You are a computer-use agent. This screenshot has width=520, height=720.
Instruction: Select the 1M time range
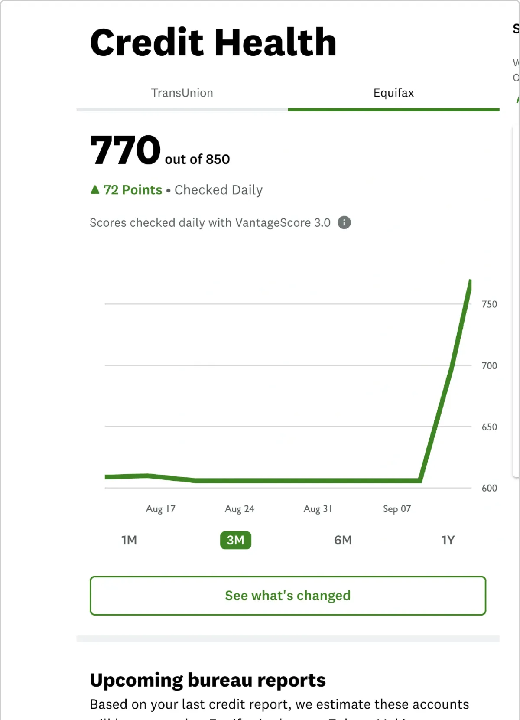click(129, 540)
